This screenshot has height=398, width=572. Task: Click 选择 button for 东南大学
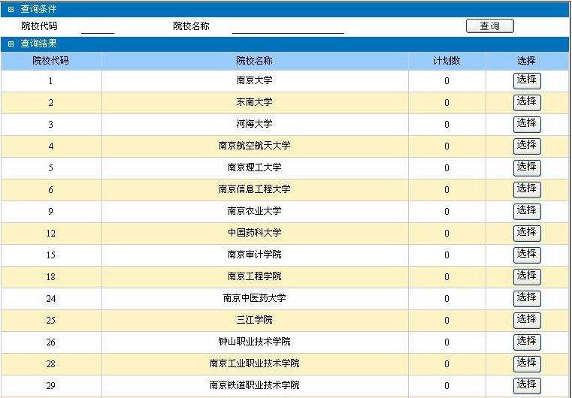pyautogui.click(x=527, y=103)
